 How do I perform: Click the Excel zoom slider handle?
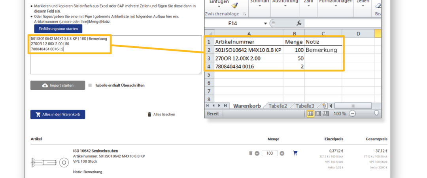[x=377, y=114]
